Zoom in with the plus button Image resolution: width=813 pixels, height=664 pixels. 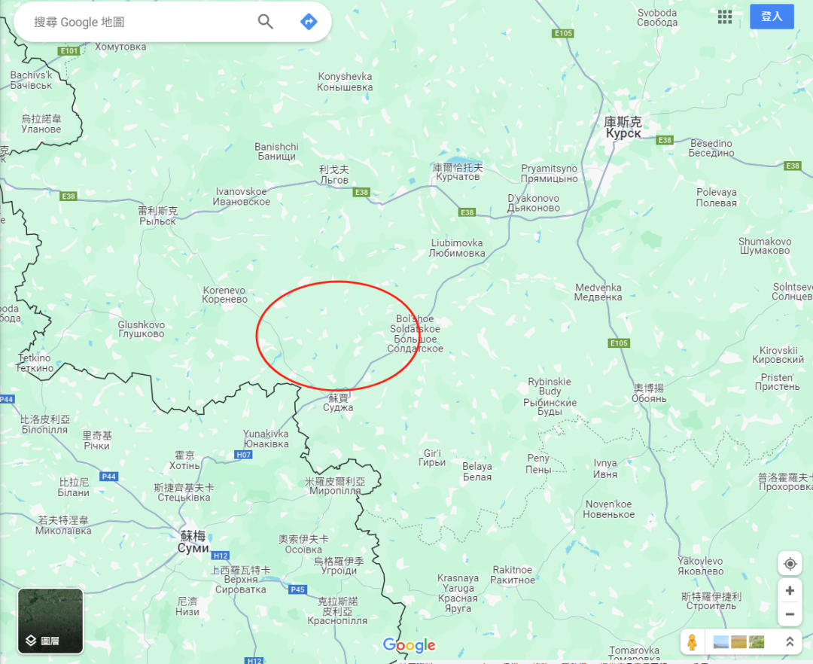790,590
